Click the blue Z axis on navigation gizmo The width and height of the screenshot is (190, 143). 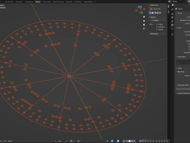pos(141,7)
